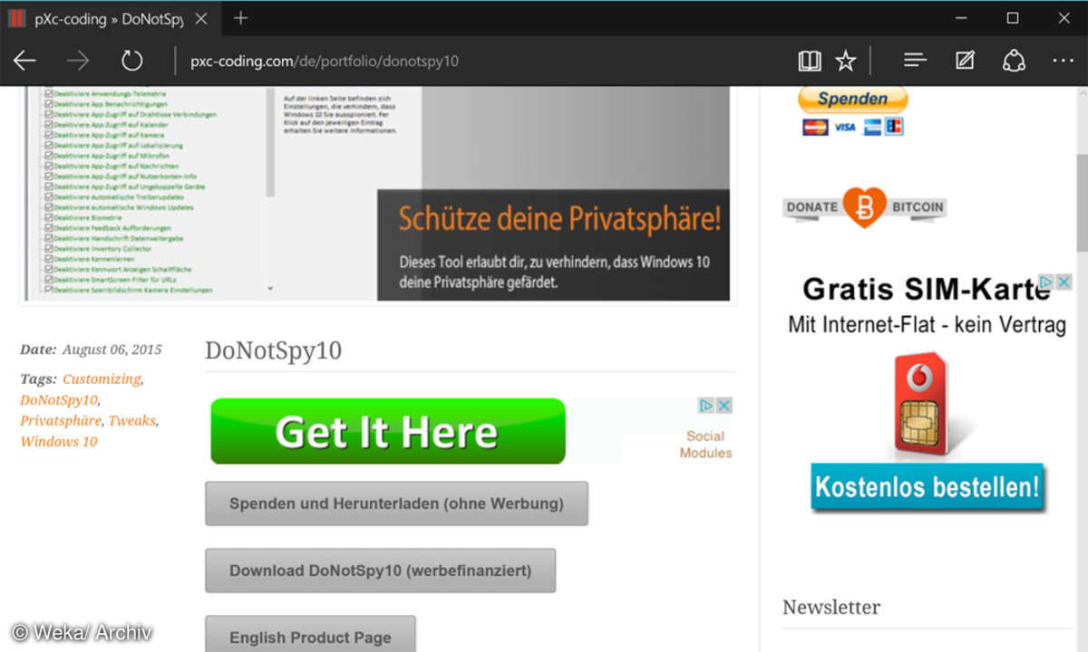The image size is (1088, 652).
Task: Click the browser Back arrow
Action: click(x=24, y=61)
